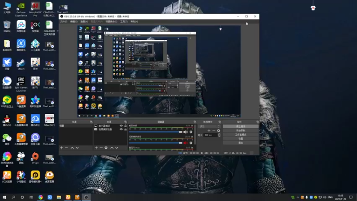This screenshot has height=201, width=357.
Task: Pop out the Audio Mixer dock panel
Action: (x=195, y=122)
